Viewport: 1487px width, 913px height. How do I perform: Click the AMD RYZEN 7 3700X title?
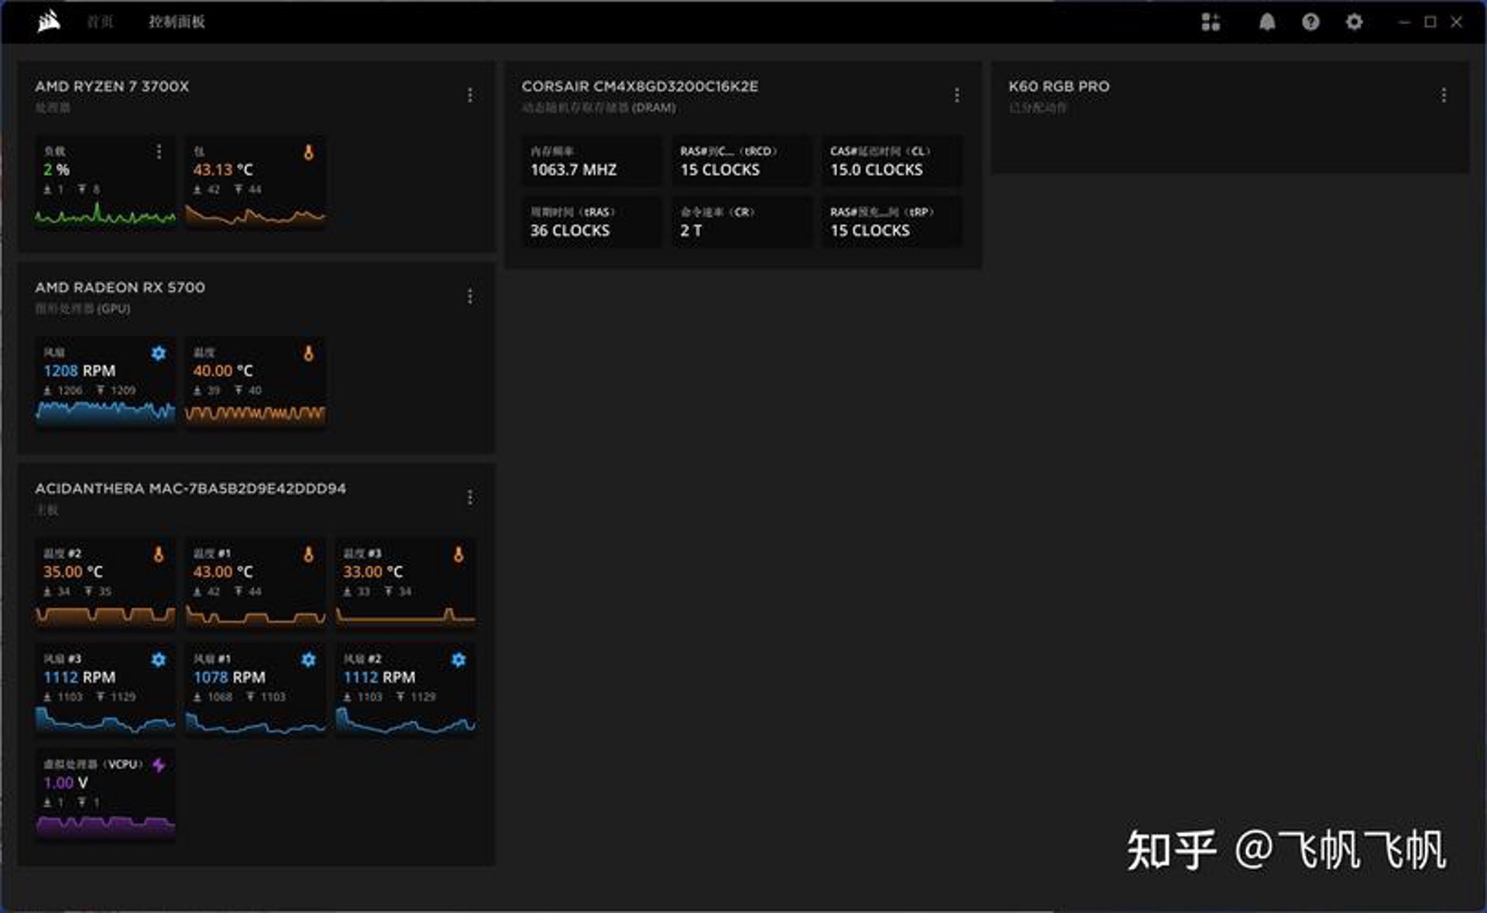coord(112,86)
